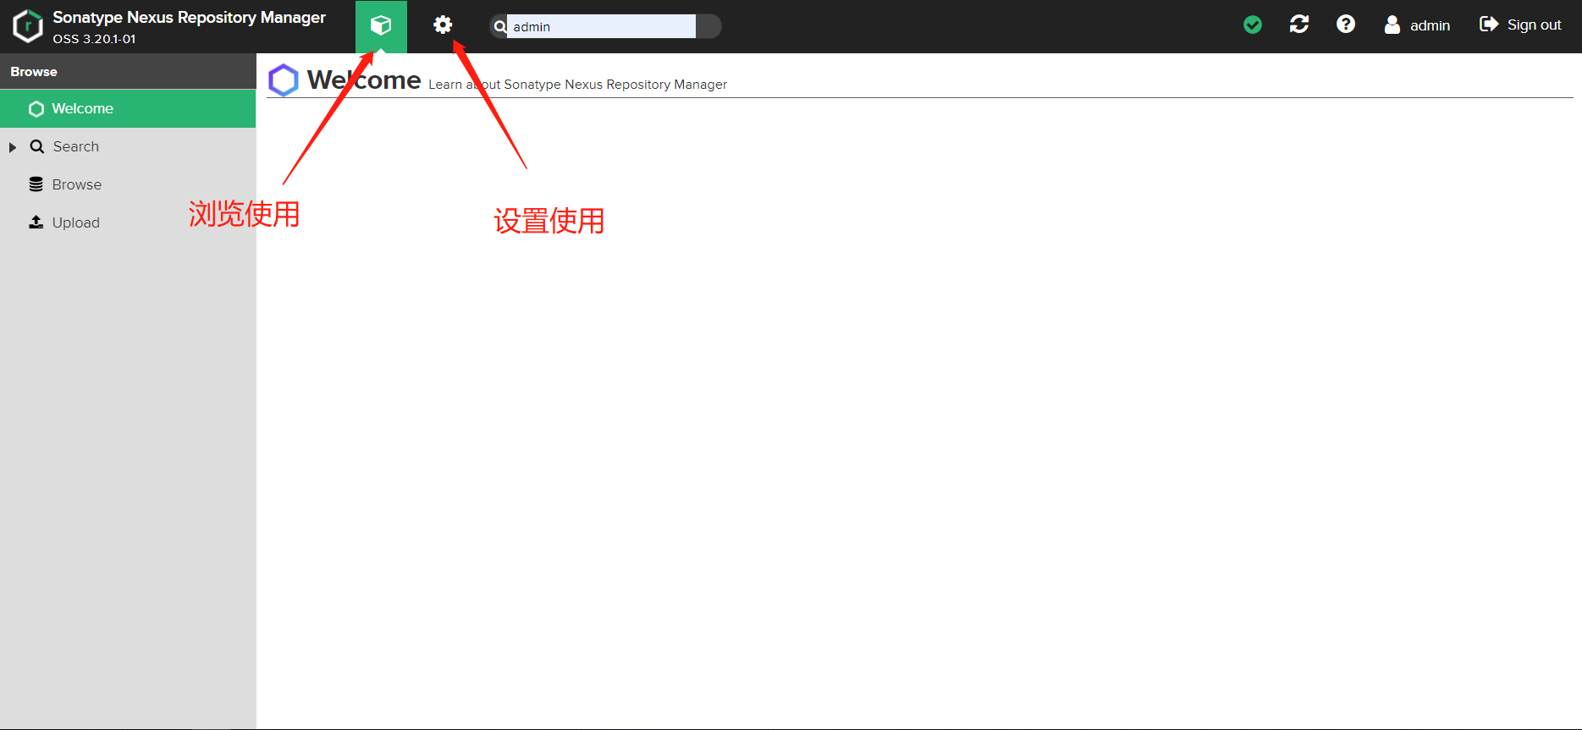This screenshot has width=1582, height=730.
Task: Focus the search field containing admin
Action: coord(601,26)
